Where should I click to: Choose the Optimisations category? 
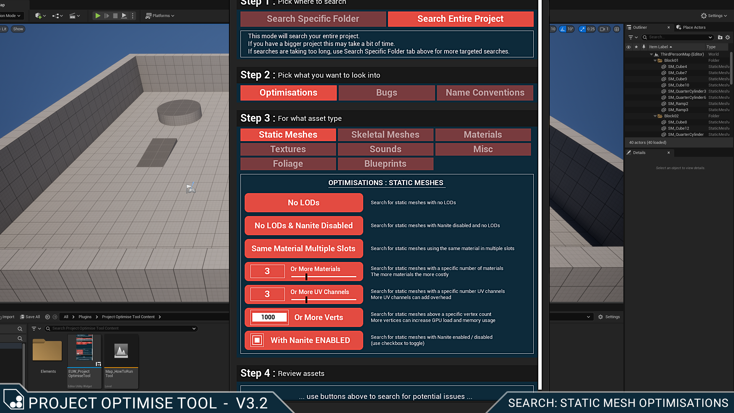click(x=289, y=93)
